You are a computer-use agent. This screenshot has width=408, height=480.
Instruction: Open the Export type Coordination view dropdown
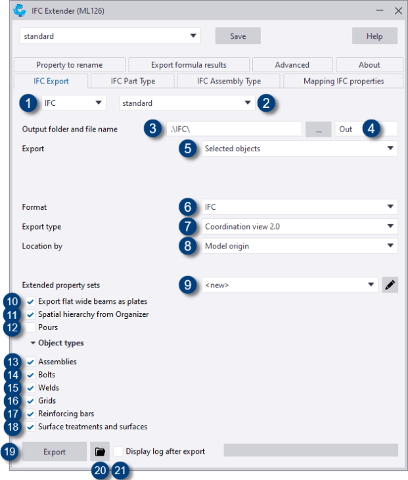(300, 227)
